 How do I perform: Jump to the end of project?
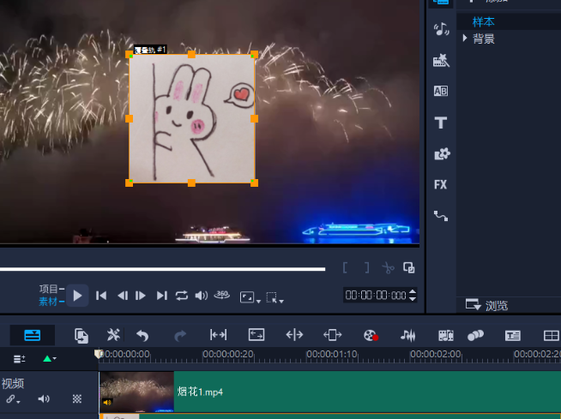coord(162,296)
